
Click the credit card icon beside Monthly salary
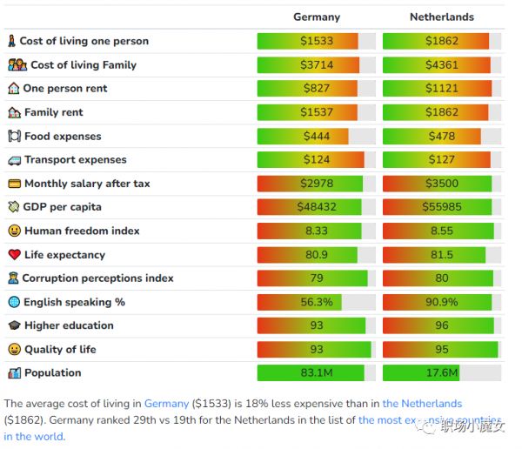coord(14,184)
